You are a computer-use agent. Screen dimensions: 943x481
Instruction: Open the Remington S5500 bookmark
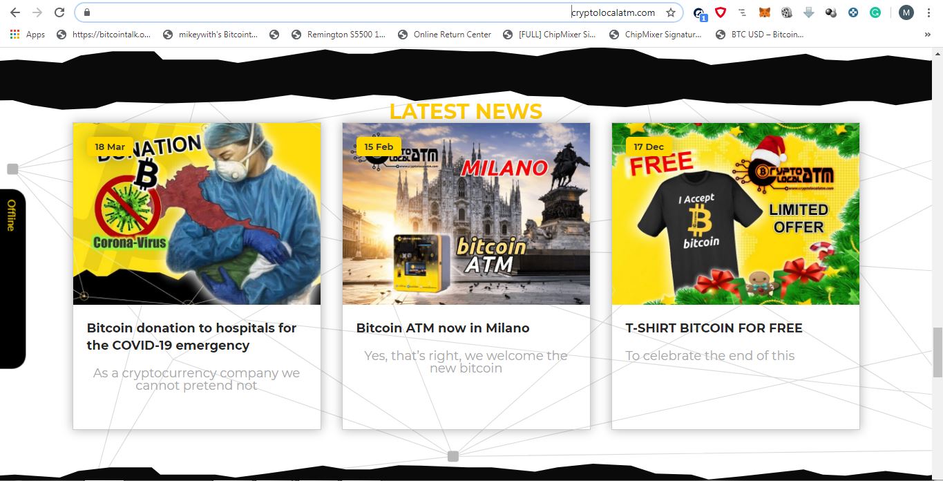click(x=339, y=34)
